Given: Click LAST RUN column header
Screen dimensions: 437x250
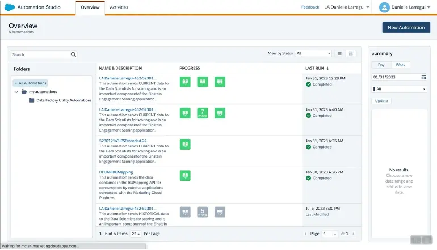Looking at the screenshot, I should 314,68.
